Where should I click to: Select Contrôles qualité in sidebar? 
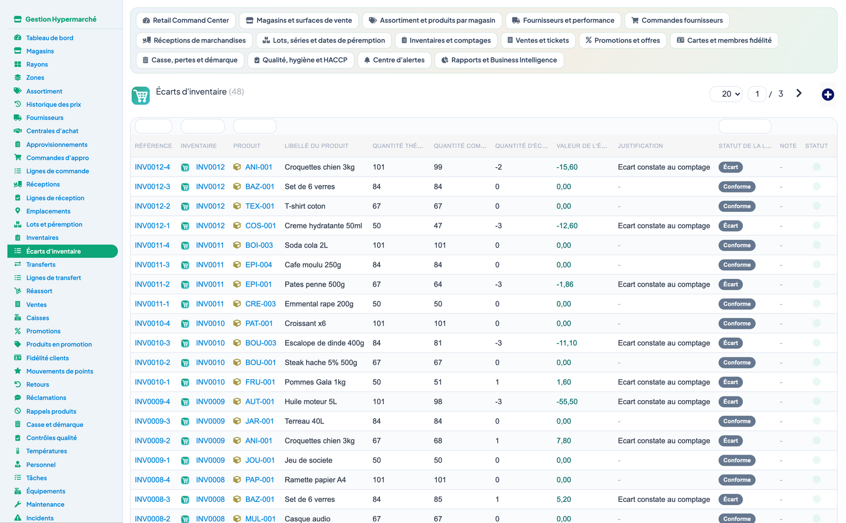(52, 438)
